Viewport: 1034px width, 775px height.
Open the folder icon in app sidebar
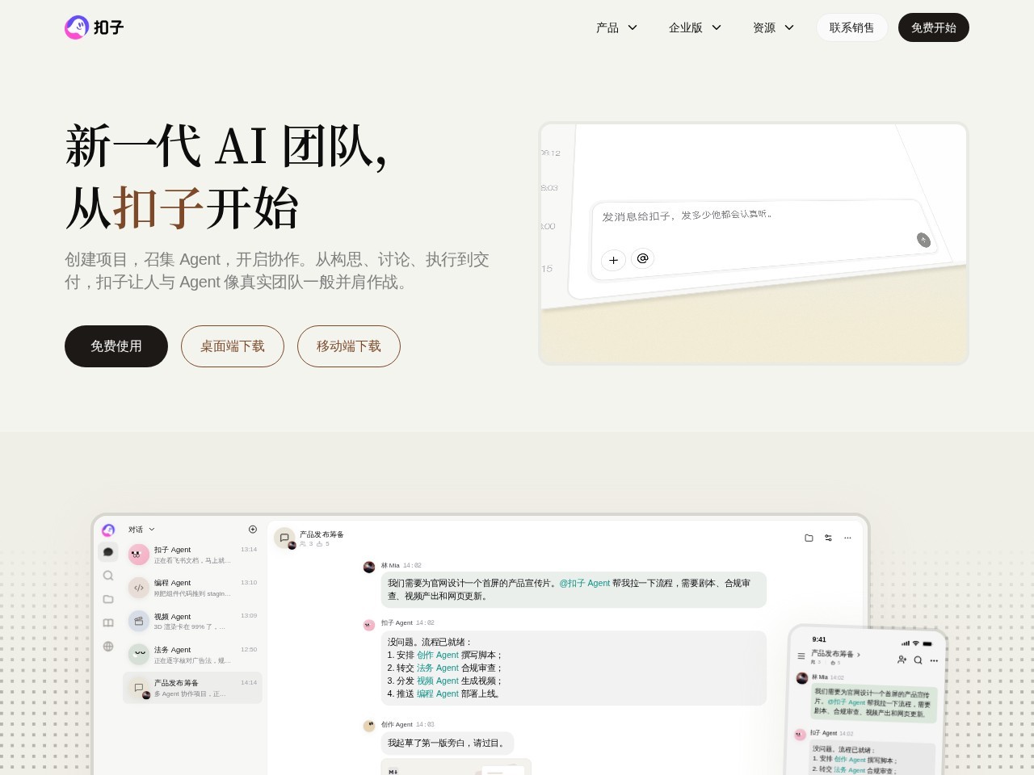108,599
